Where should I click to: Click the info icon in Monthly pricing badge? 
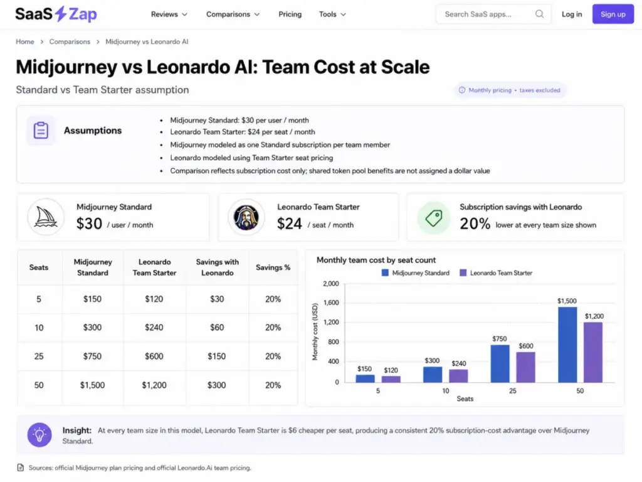[462, 90]
